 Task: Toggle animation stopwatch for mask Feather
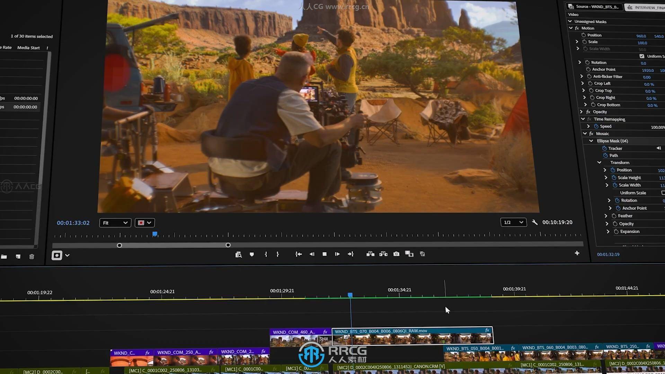pos(614,216)
